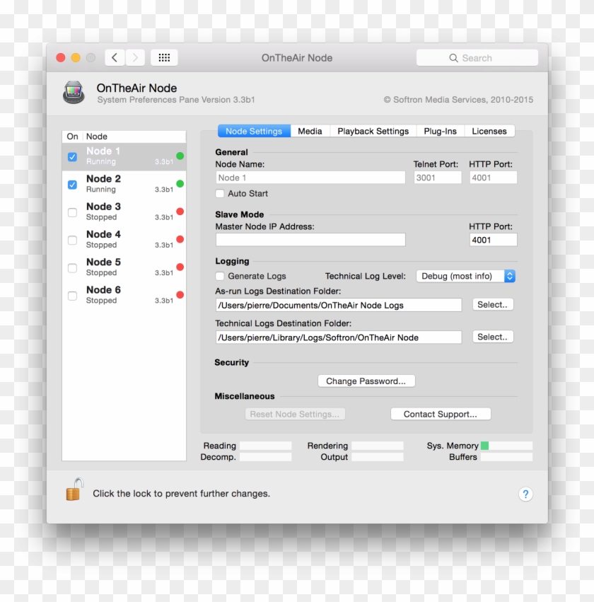Screen dimensions: 594x602
Task: Go back using the left chevron button
Action: (115, 58)
